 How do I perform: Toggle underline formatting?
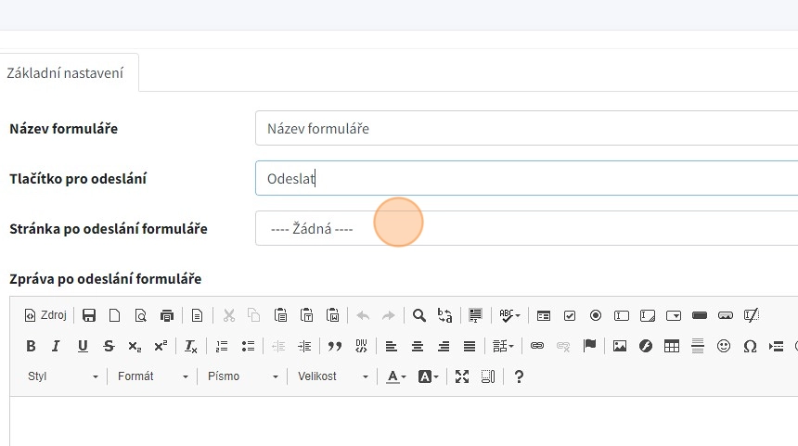pos(83,346)
